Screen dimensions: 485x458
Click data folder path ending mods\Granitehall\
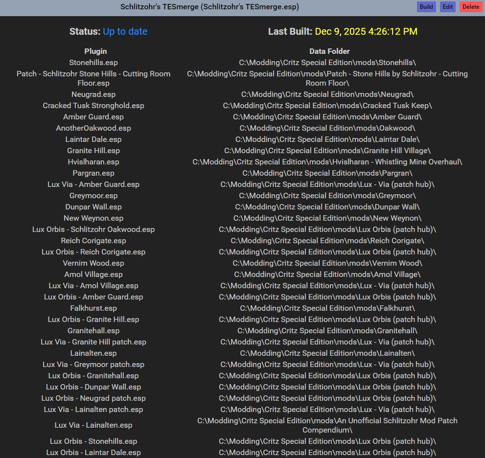point(327,331)
